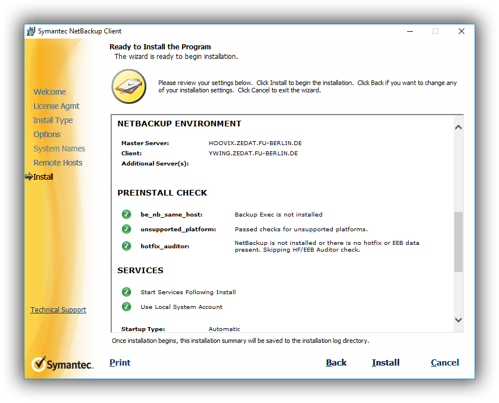Click the PREINSTALL CHECK heading
The image size is (499, 403).
(162, 193)
